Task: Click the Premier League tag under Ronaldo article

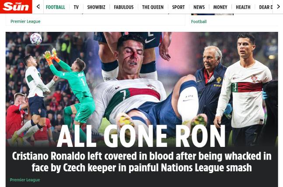Action: pyautogui.click(x=25, y=180)
